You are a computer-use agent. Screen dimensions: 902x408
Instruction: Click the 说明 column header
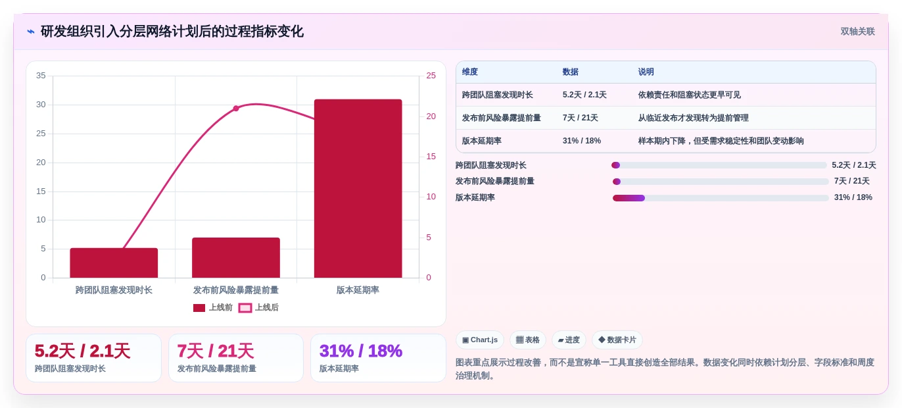pos(646,72)
